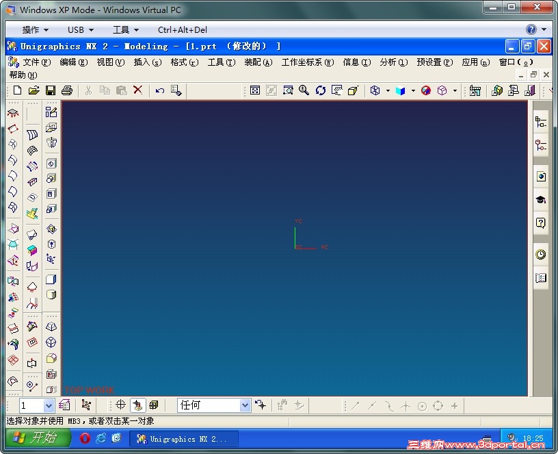
Task: Click the red X Delete icon
Action: click(x=137, y=90)
